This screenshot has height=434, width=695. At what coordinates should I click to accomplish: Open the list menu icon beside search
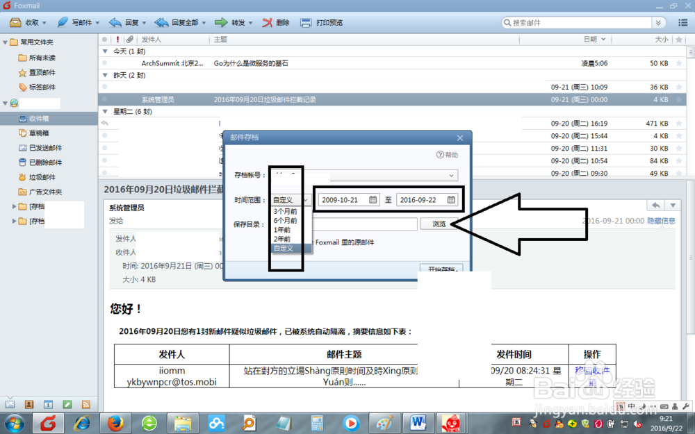click(x=682, y=23)
